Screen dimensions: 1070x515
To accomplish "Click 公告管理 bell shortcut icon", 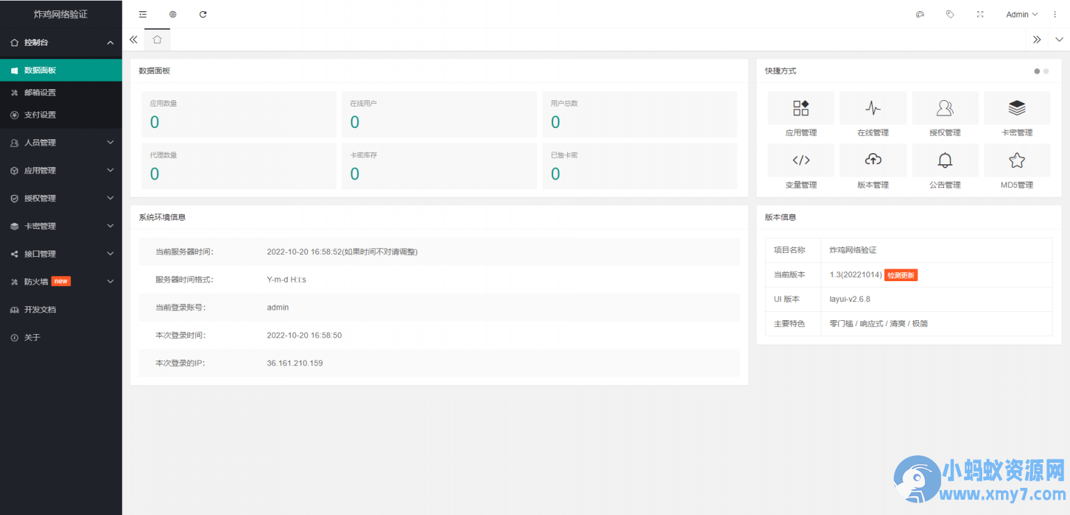I will coord(945,160).
